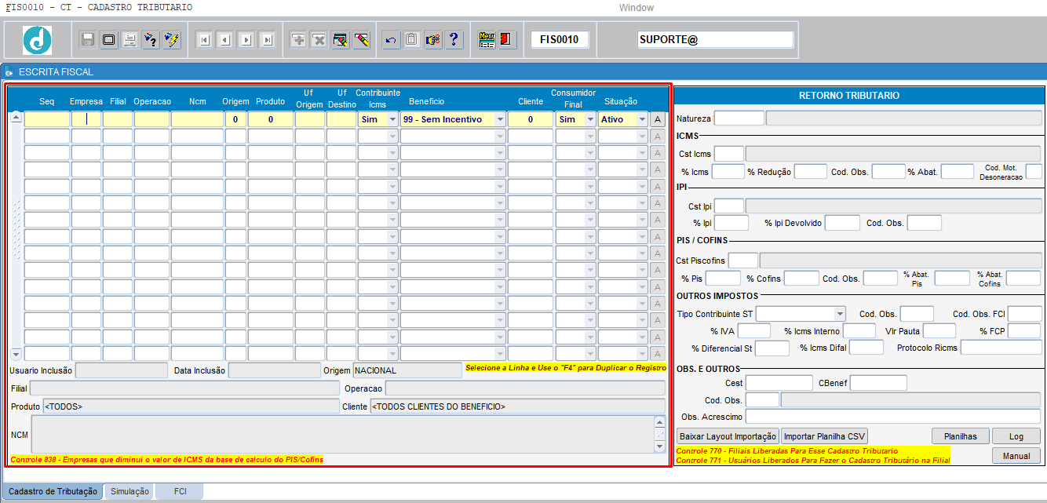This screenshot has height=503, width=1047.
Task: Click the % IVA field
Action: click(754, 331)
